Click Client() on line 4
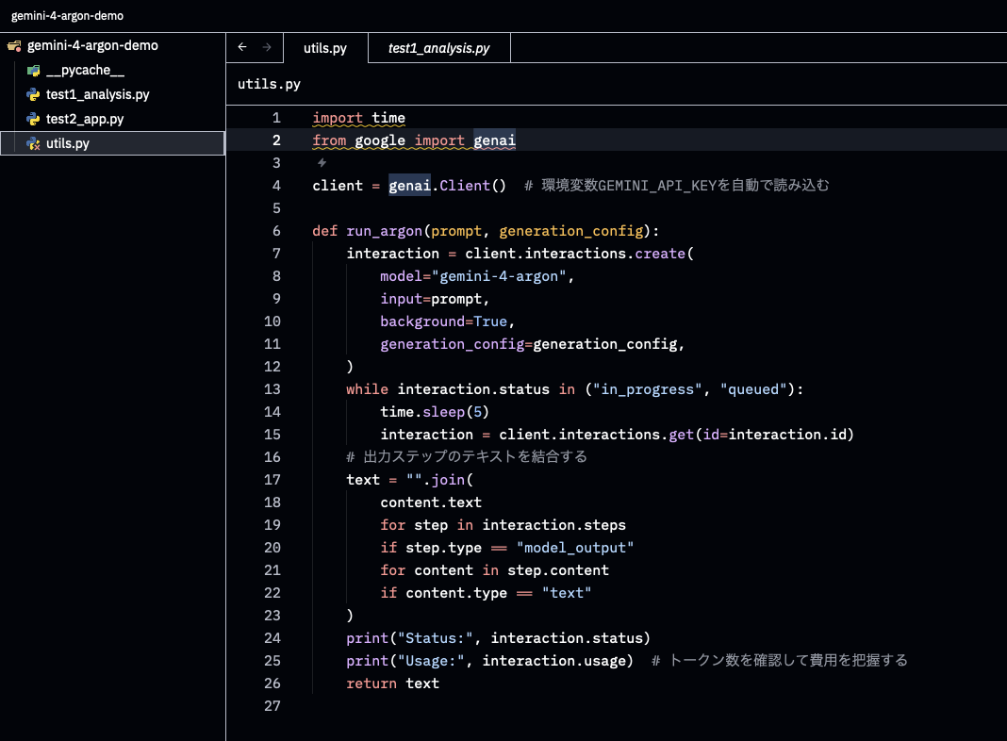Screen dimensions: 1007x741 pos(473,186)
